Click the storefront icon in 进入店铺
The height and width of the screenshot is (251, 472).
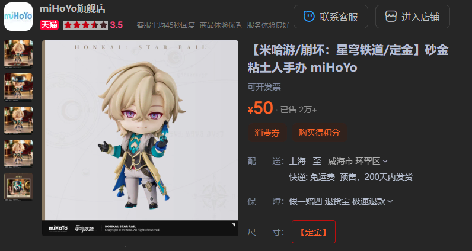[391, 17]
